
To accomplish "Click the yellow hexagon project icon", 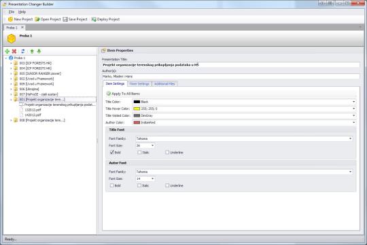I will tap(12, 39).
